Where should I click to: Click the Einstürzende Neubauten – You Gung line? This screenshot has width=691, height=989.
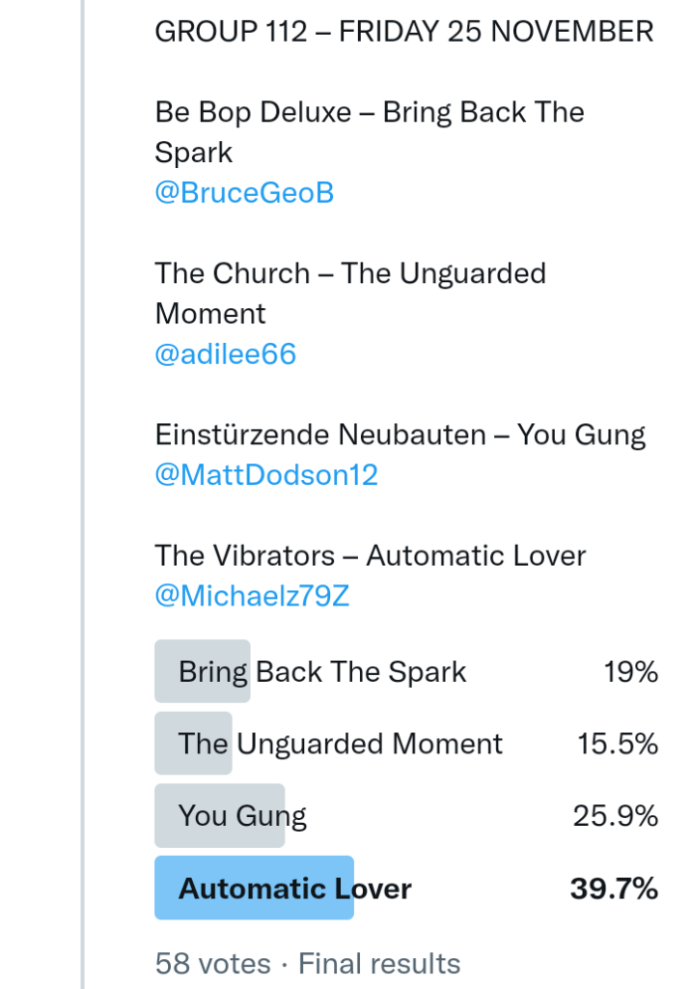pyautogui.click(x=400, y=435)
